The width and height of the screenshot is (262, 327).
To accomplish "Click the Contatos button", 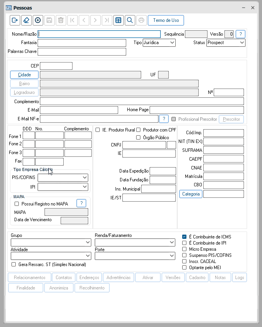I will 64,278.
